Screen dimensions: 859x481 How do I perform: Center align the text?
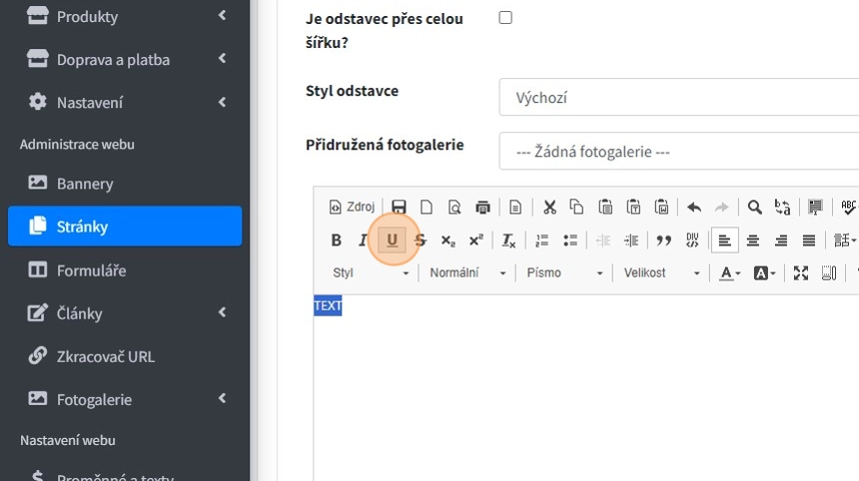753,240
